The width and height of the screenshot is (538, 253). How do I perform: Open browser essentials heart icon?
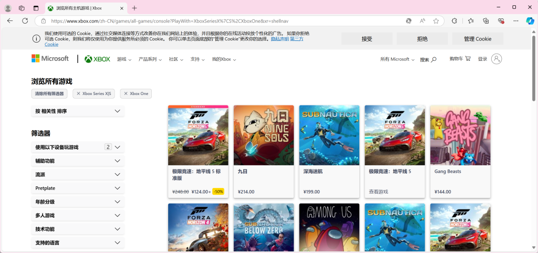[x=501, y=21]
